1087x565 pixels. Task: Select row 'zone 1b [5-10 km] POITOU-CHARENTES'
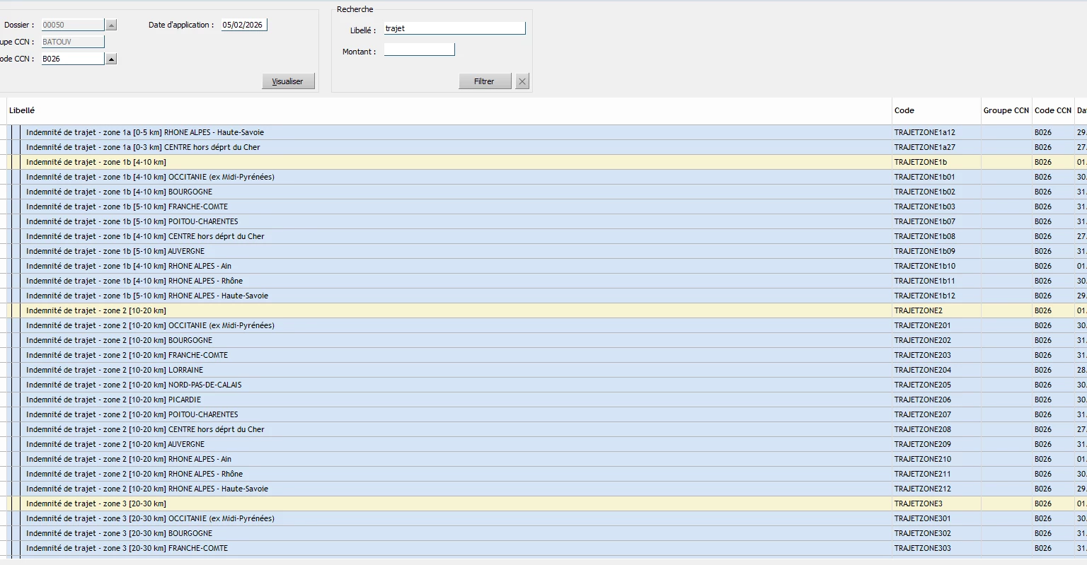(543, 221)
